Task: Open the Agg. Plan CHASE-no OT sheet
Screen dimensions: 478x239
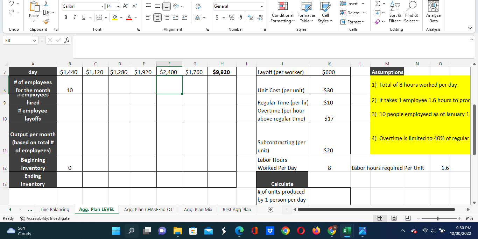Action: pyautogui.click(x=148, y=210)
